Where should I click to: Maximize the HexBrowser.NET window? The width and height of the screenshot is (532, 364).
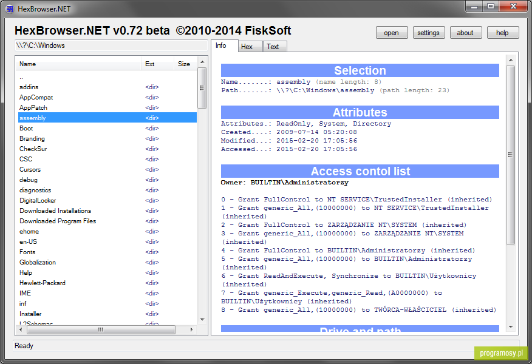click(491, 7)
